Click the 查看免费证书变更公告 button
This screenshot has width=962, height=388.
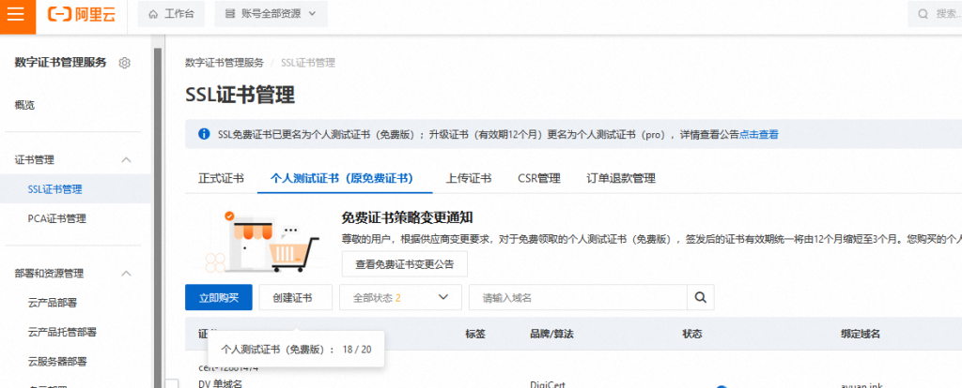404,264
